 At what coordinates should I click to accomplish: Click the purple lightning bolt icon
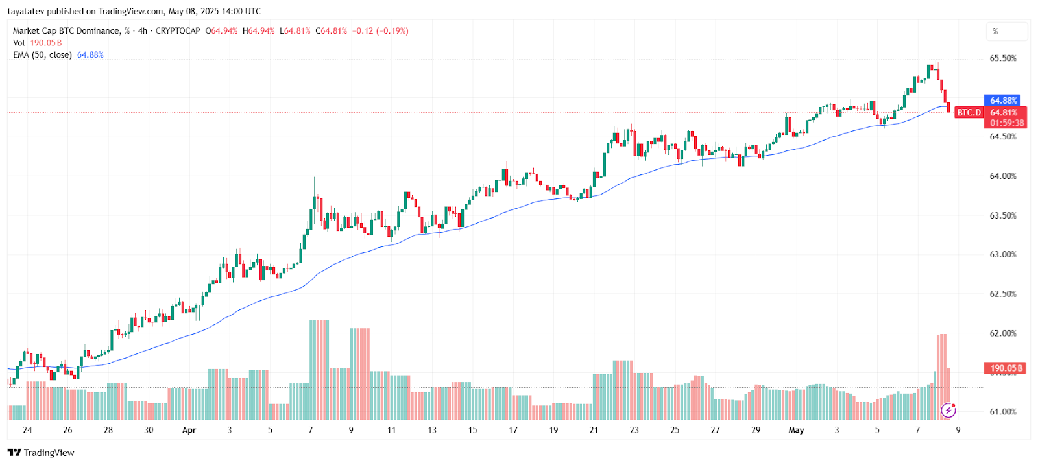(948, 410)
